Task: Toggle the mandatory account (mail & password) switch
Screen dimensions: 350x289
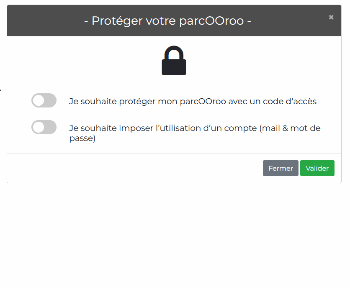Action: tap(44, 127)
